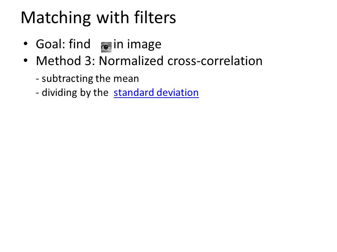This screenshot has height=252, width=337.
Task: Click the word mean in sub-bullet
Action: pyautogui.click(x=126, y=79)
